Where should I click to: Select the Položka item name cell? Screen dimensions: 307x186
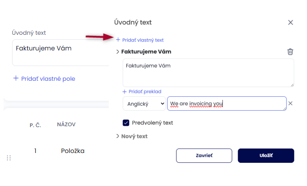coord(72,151)
